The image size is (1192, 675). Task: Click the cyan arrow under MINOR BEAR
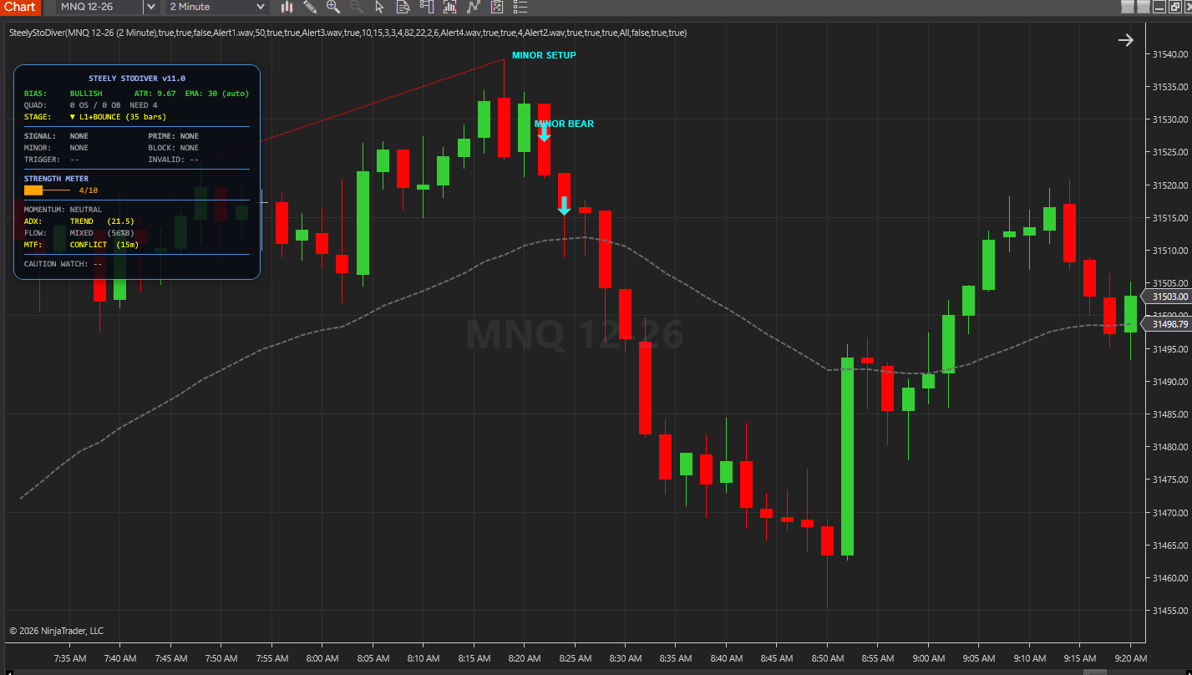(544, 133)
